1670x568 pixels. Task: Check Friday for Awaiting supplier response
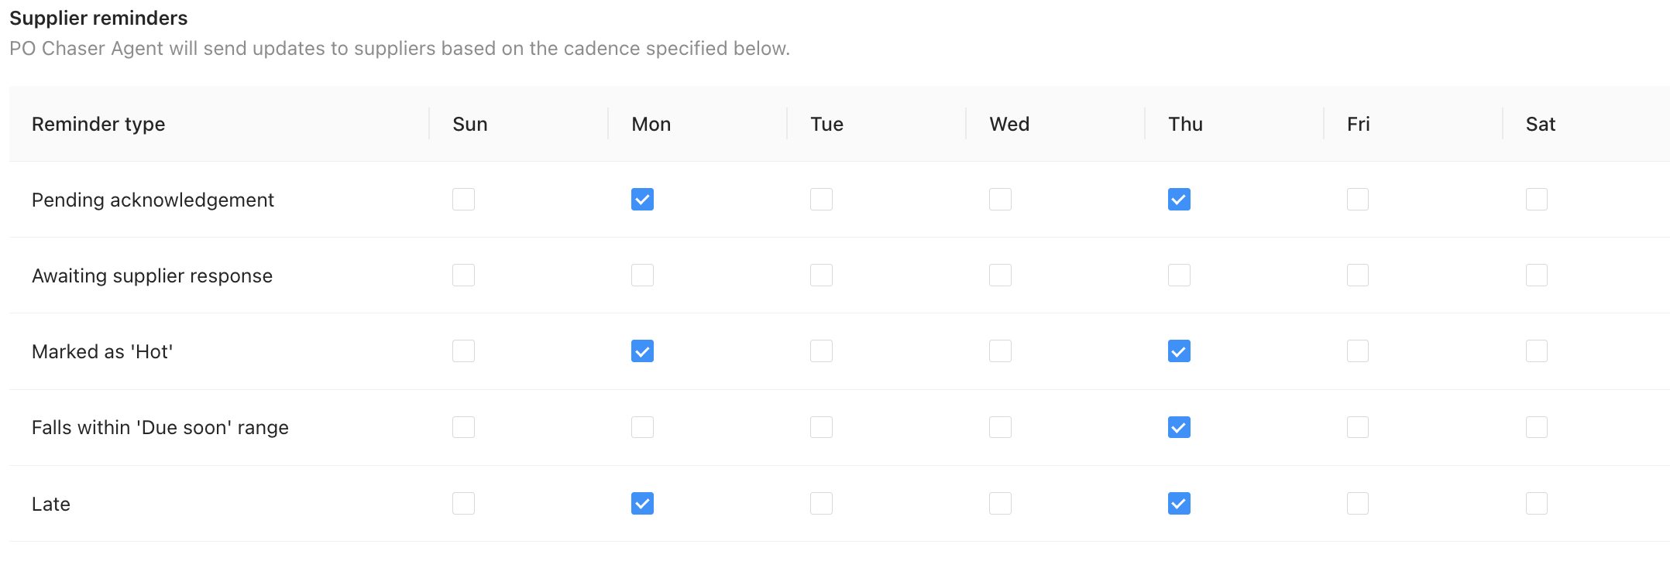click(1357, 275)
